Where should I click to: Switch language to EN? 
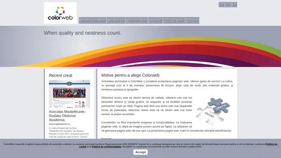coord(234,5)
